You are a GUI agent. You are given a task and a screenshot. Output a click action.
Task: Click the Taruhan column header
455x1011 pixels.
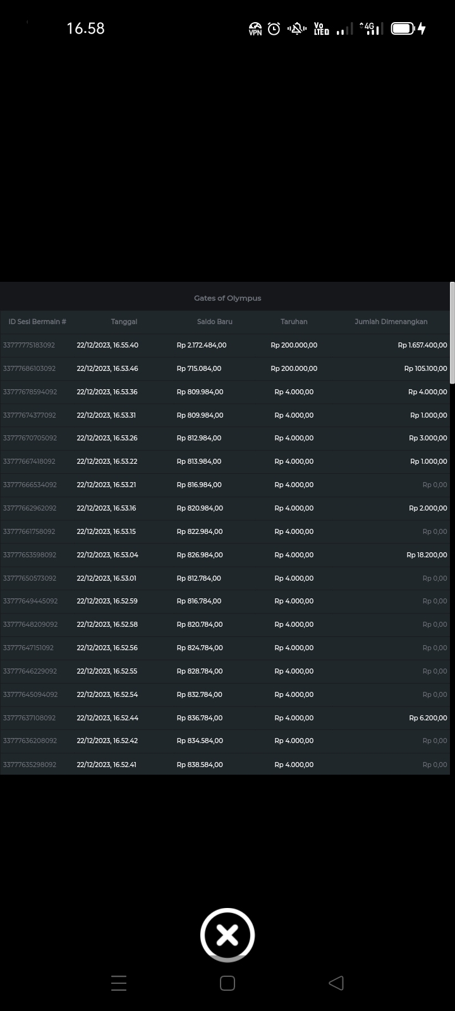(x=294, y=322)
